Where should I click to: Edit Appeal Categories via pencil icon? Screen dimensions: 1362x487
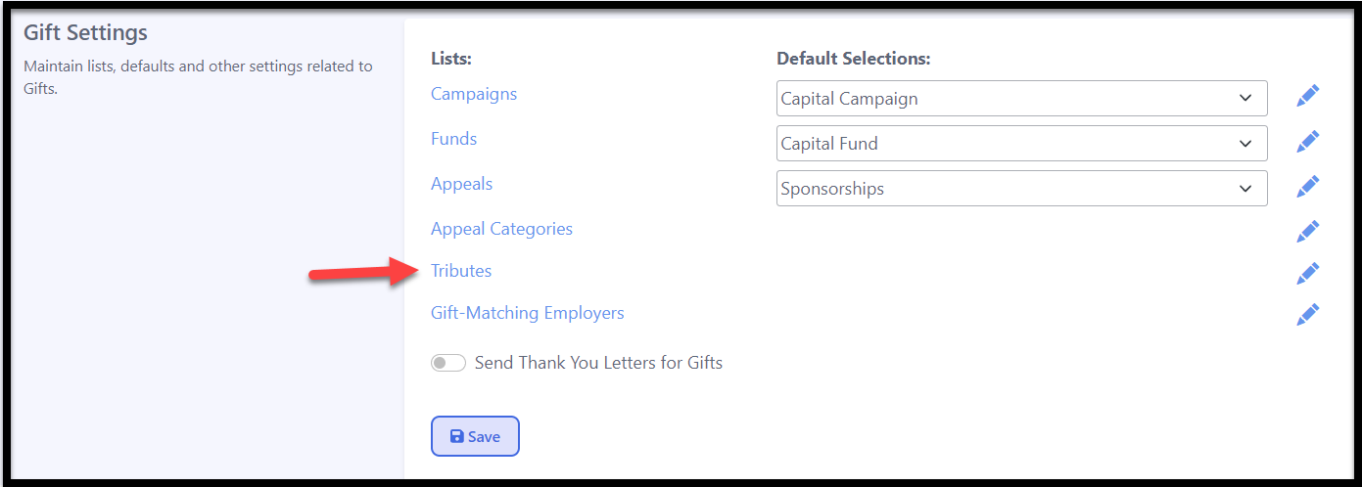click(x=1307, y=231)
